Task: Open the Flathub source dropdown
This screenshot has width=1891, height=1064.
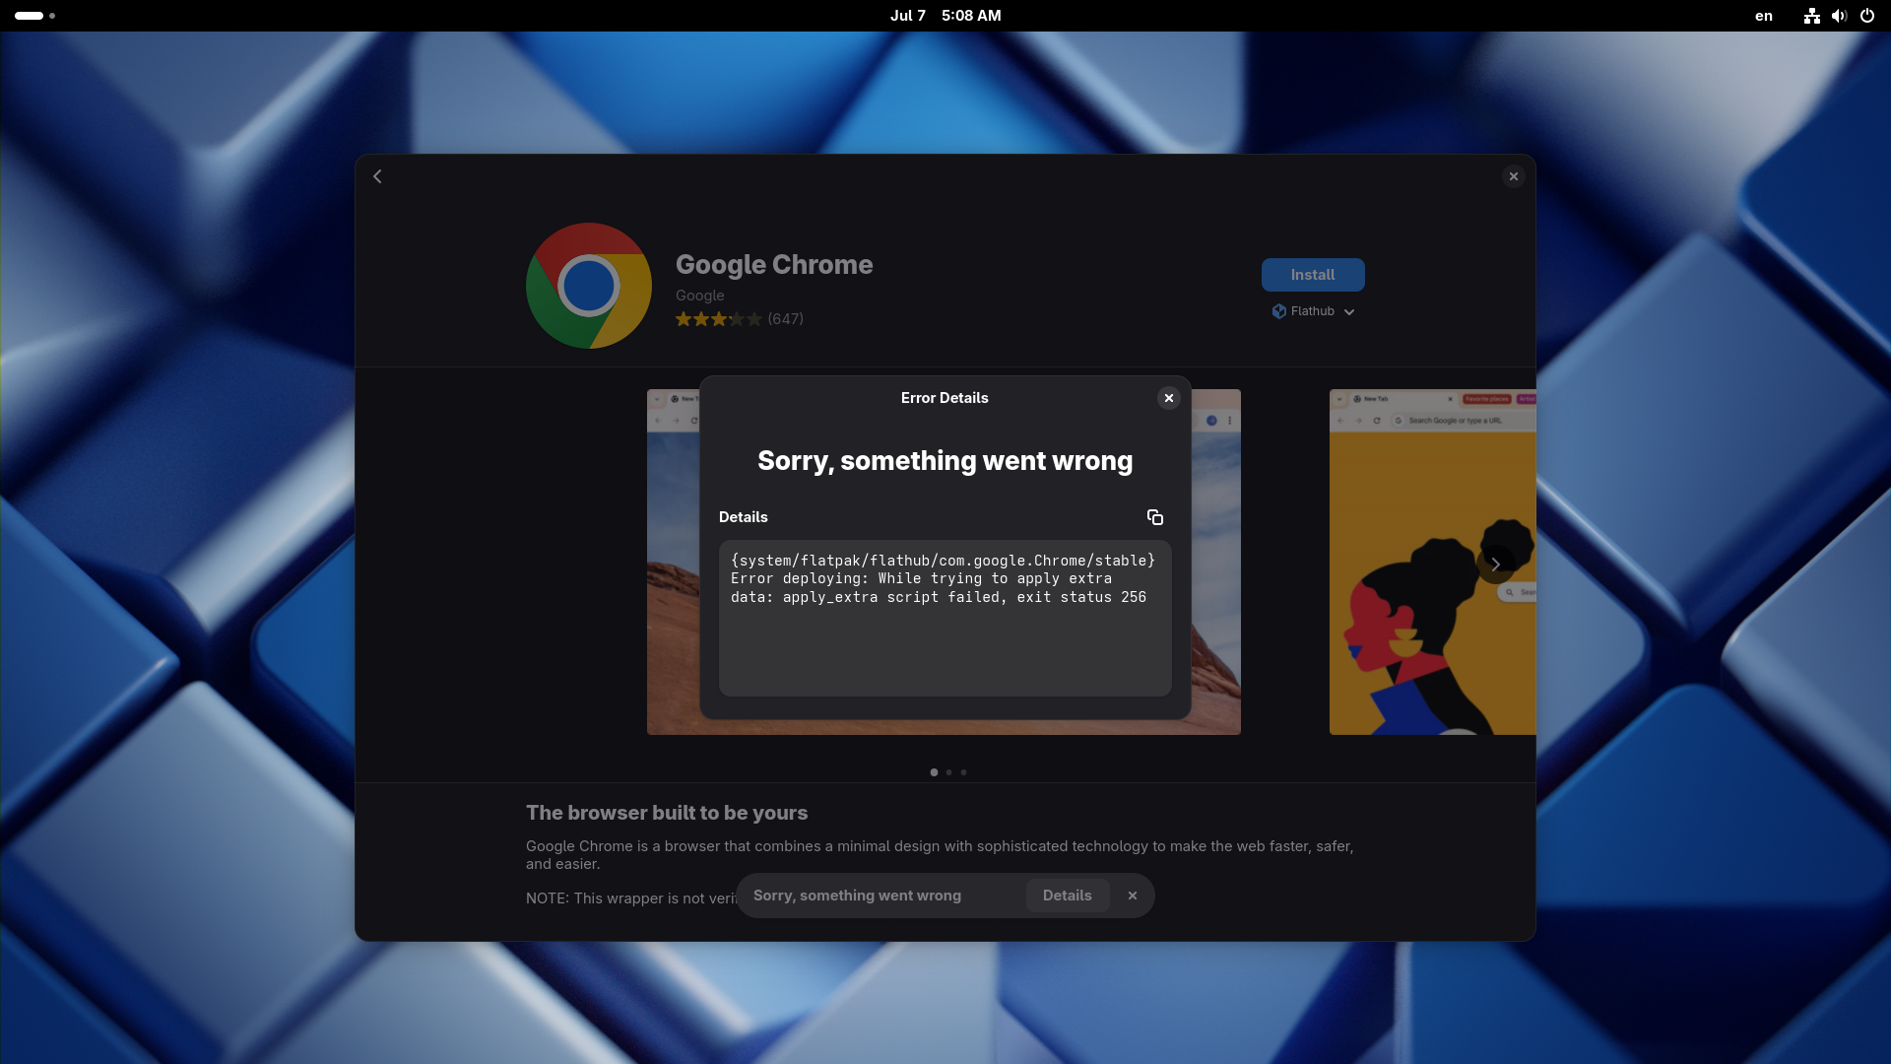Action: coord(1314,311)
